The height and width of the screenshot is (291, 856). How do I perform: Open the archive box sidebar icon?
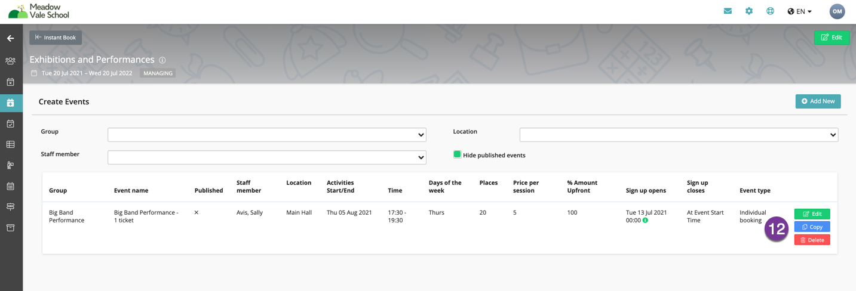coord(10,228)
